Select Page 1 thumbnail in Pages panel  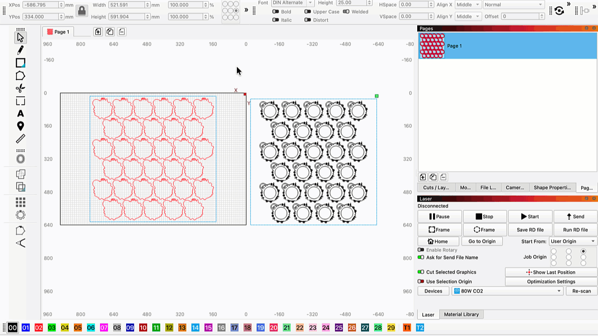point(432,46)
